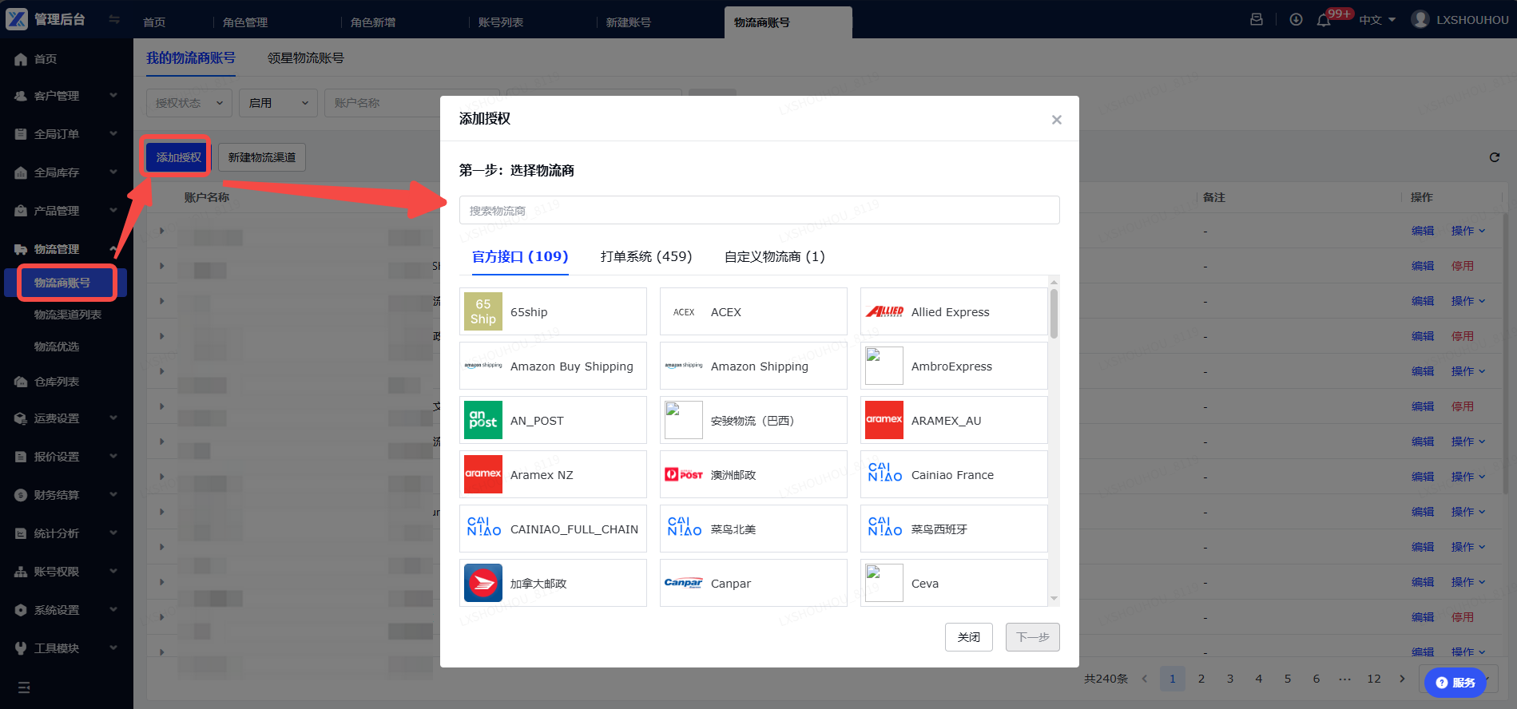Go to page 12 of the table
The height and width of the screenshot is (709, 1517).
1374,679
